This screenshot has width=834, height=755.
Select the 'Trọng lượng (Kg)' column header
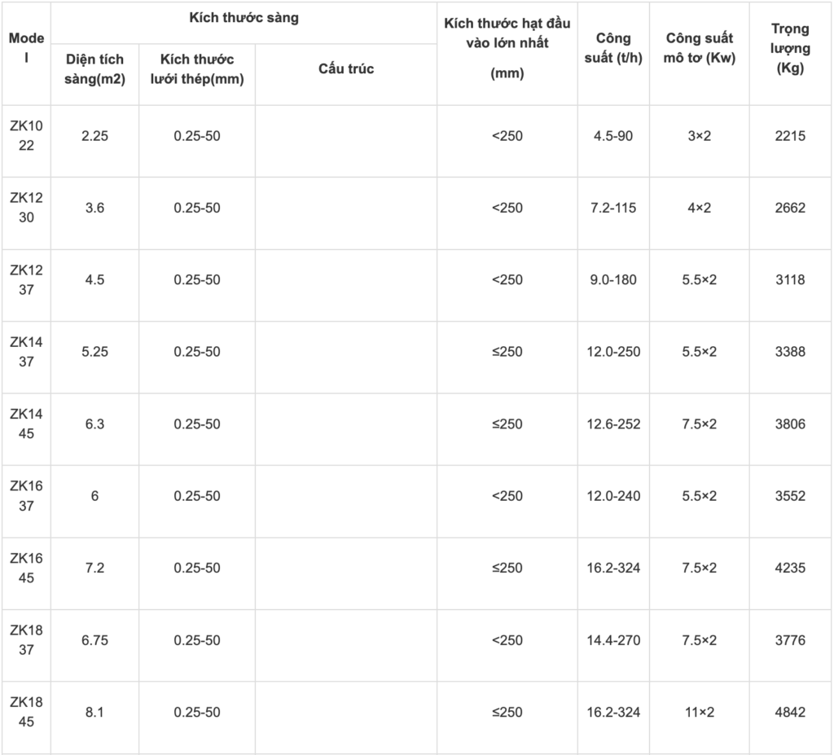(x=790, y=49)
